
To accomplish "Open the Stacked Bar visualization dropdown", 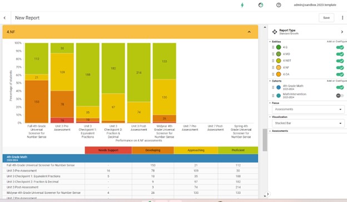I will coord(308,123).
